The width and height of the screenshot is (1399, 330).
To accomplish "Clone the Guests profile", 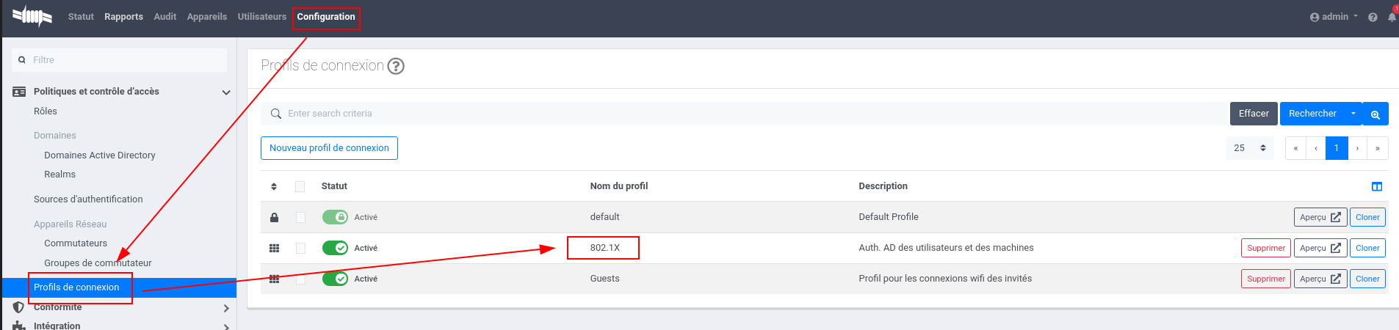I will point(1367,279).
